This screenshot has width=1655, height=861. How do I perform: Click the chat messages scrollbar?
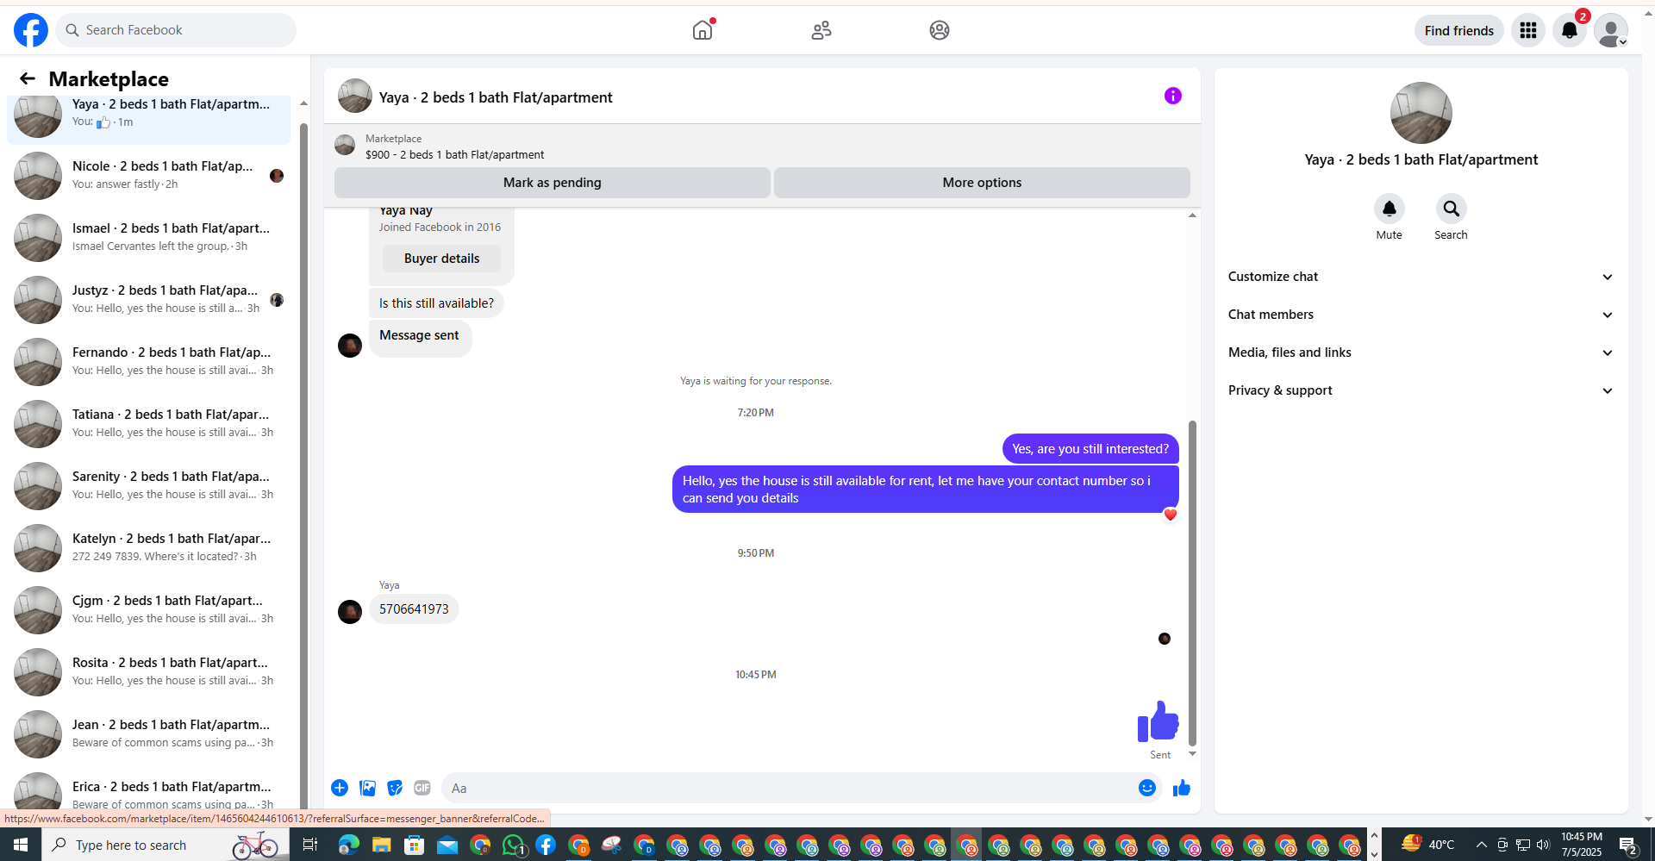pyautogui.click(x=1192, y=583)
